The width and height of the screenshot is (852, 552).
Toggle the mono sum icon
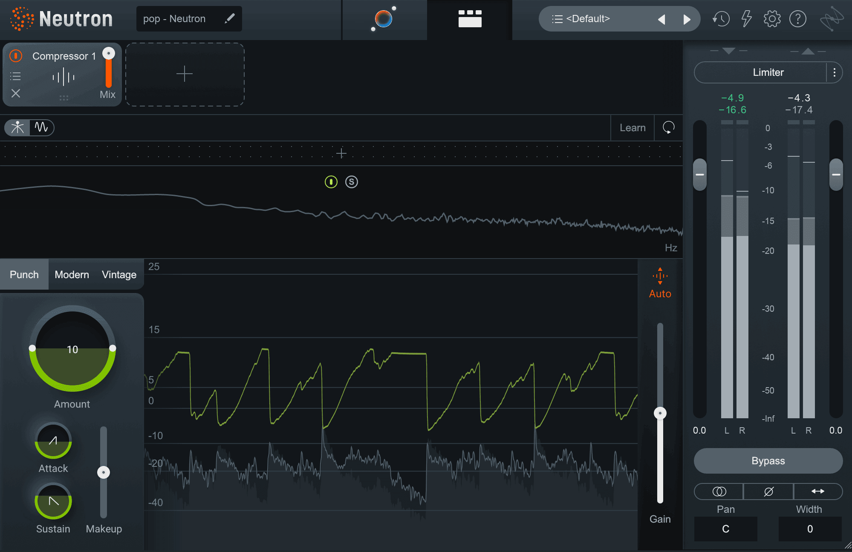coord(719,492)
